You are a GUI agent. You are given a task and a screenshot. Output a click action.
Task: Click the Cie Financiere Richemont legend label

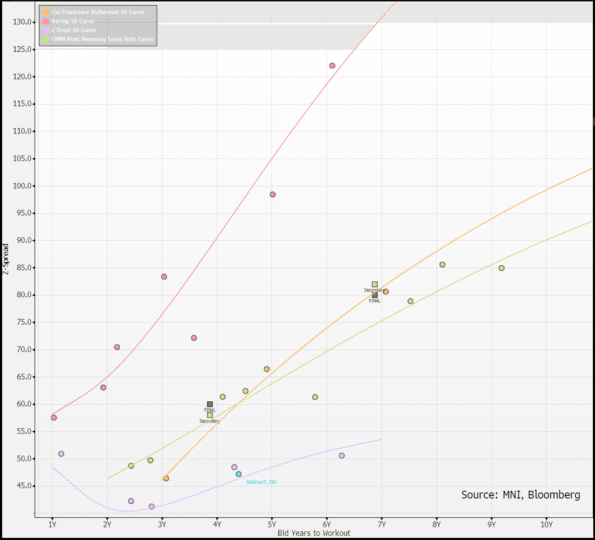coord(98,12)
